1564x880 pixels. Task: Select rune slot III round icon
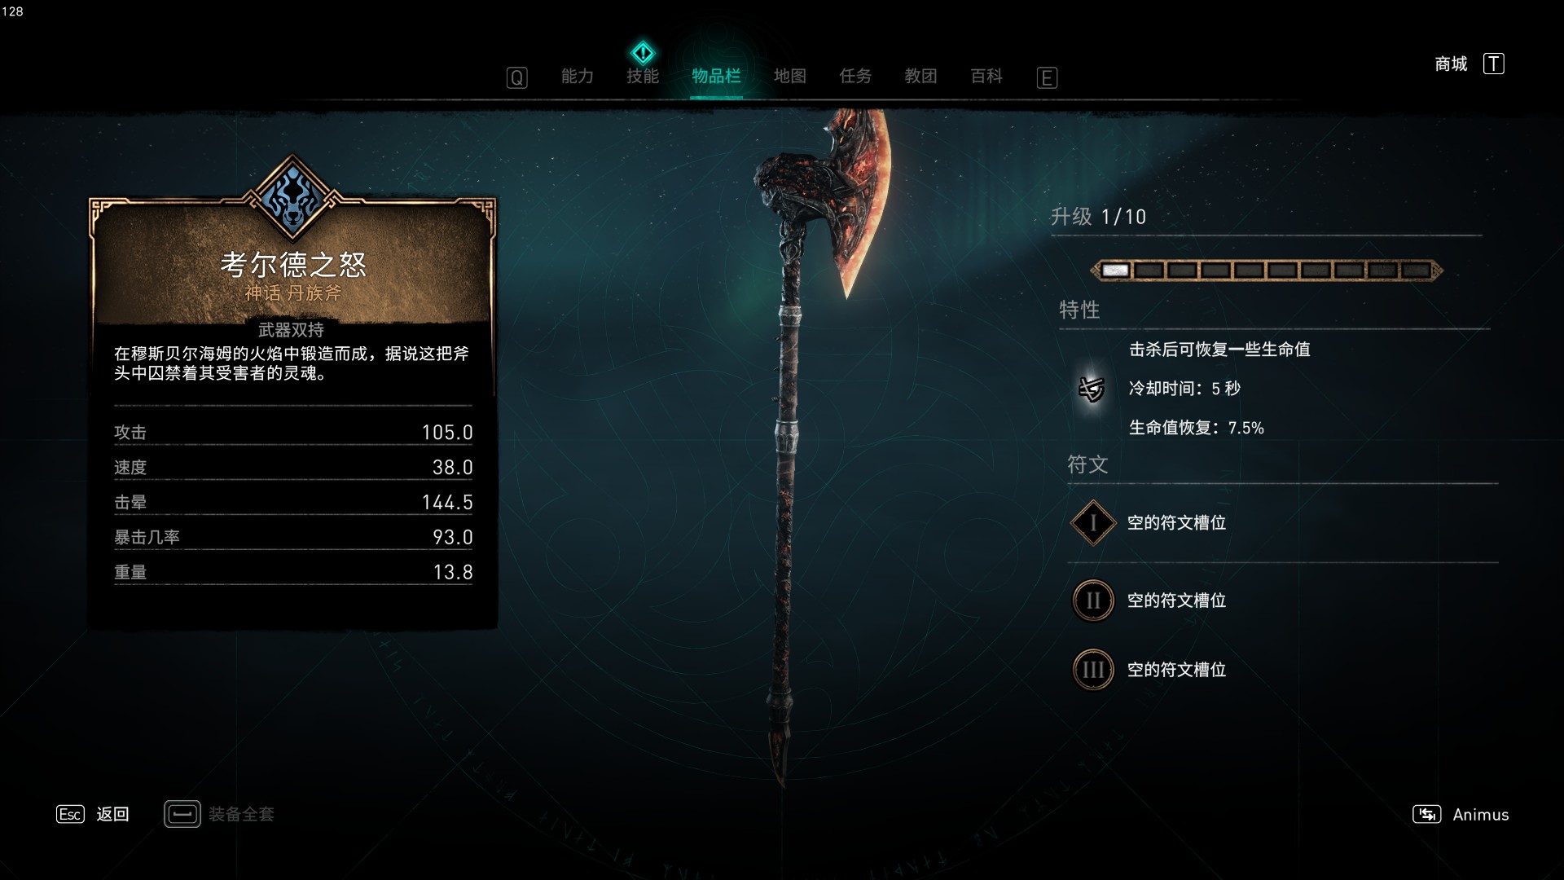(x=1092, y=670)
